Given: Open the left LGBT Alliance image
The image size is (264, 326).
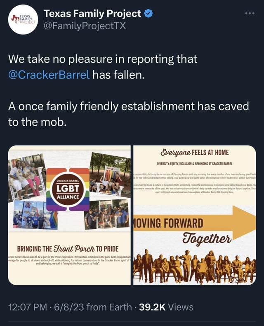Looking at the screenshot, I should [69, 215].
